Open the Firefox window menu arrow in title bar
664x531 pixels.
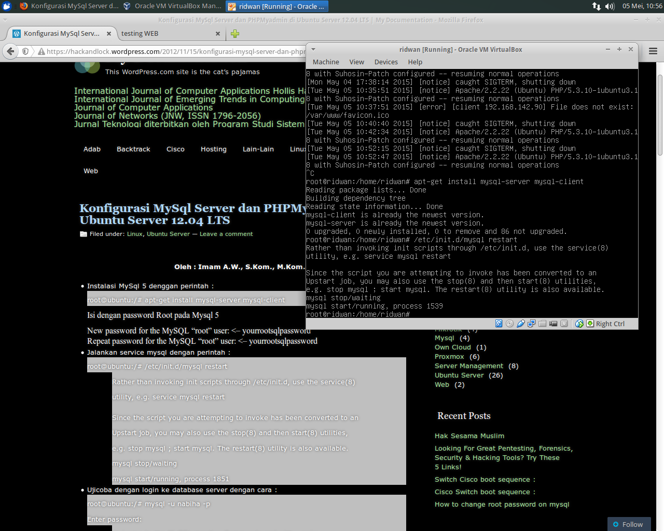click(5, 20)
